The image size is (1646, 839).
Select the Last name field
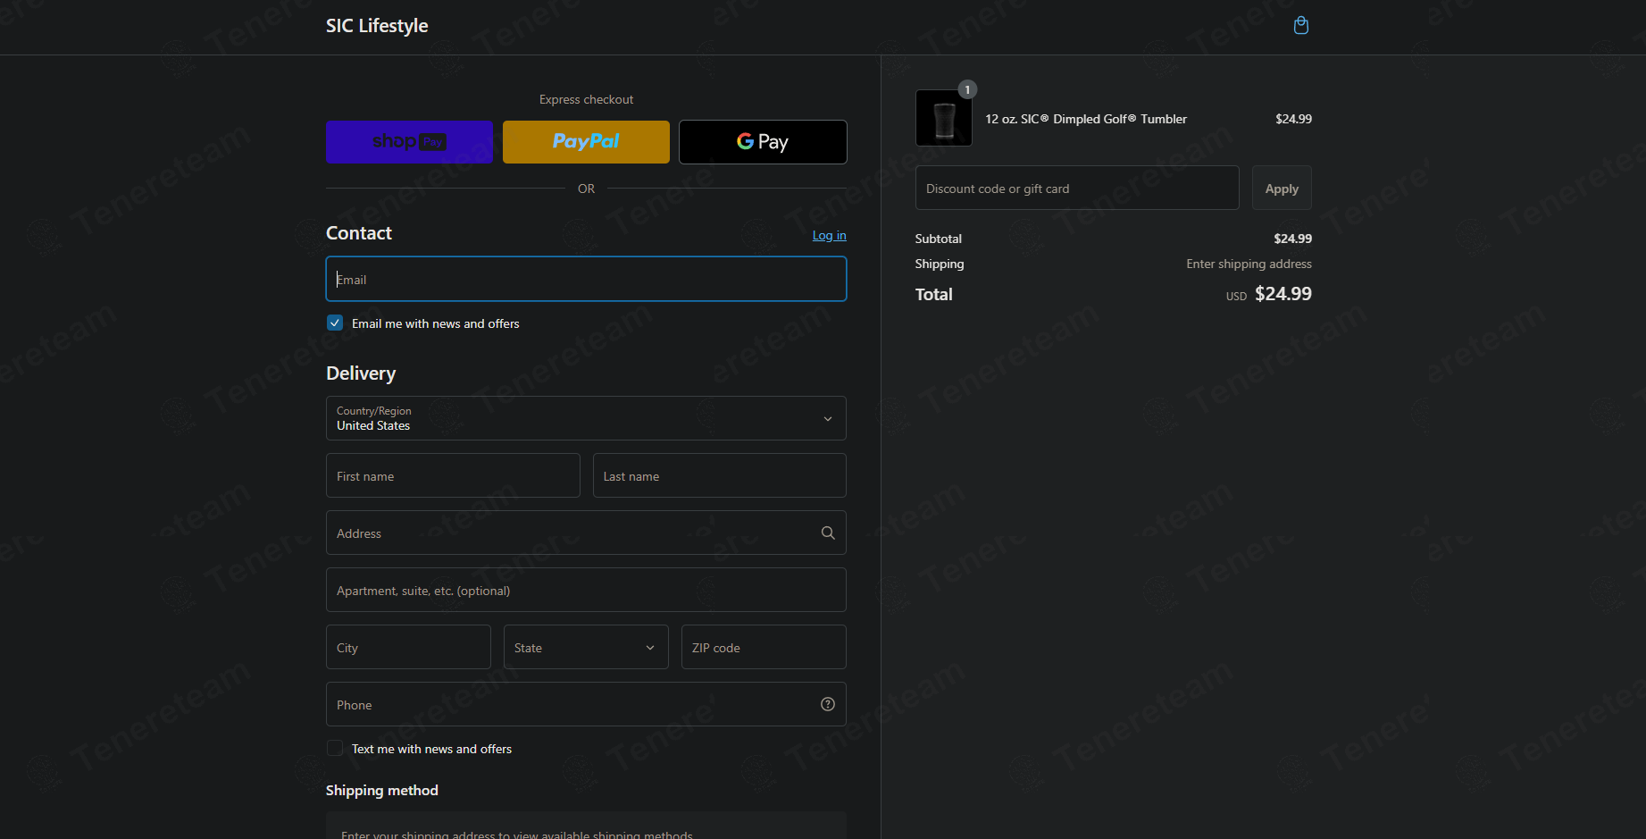(x=720, y=475)
